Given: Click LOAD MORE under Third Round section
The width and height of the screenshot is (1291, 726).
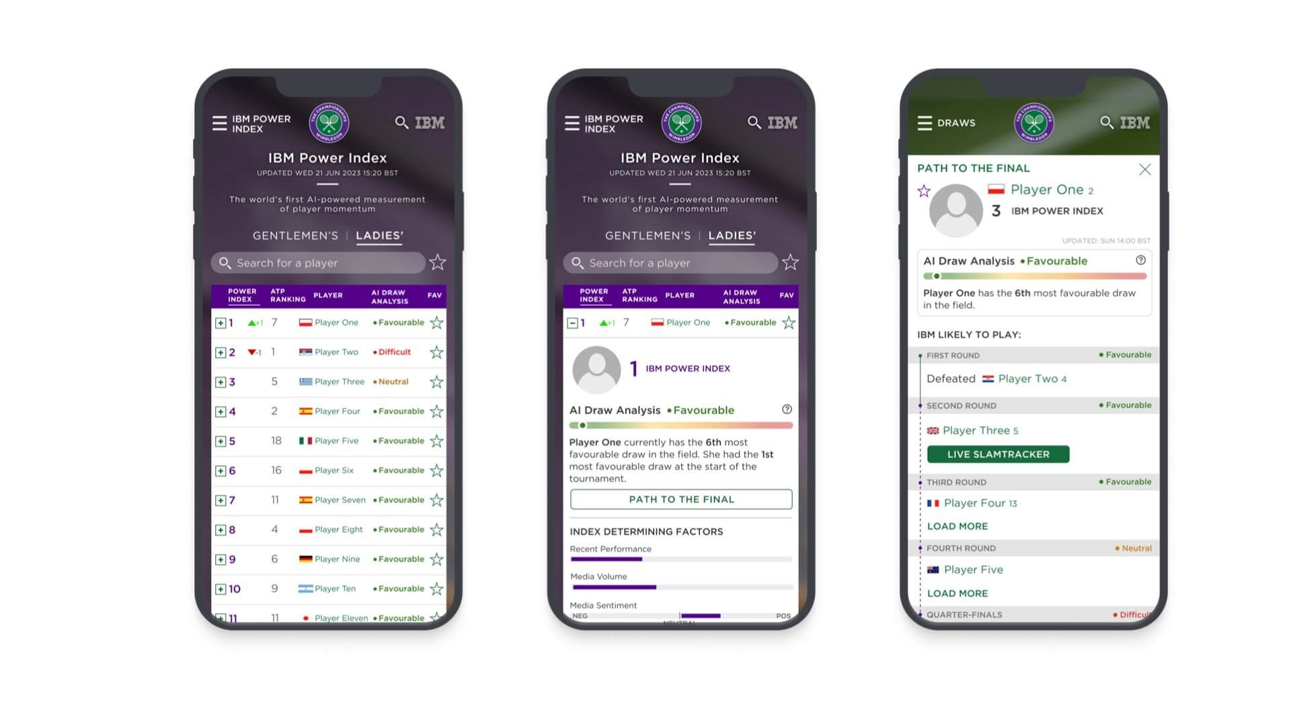Looking at the screenshot, I should [x=956, y=526].
